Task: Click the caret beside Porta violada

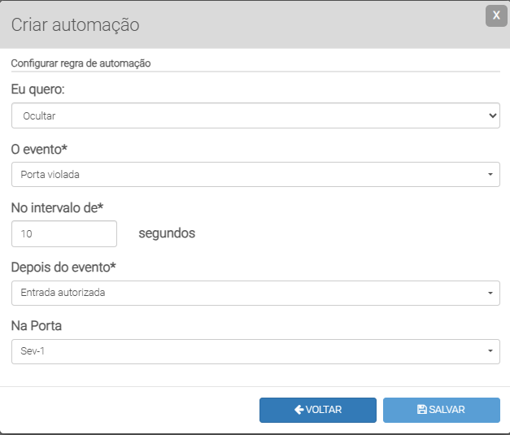Action: [x=490, y=175]
